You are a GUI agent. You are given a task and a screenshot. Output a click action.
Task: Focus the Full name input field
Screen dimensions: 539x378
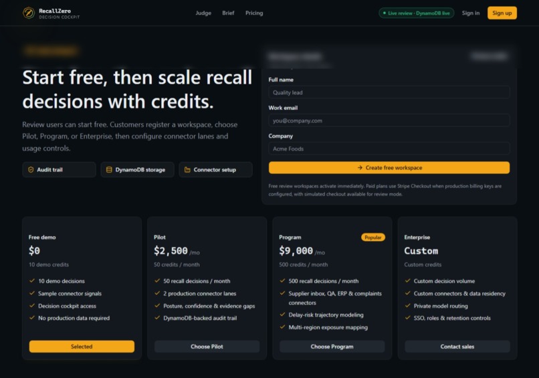pyautogui.click(x=389, y=92)
